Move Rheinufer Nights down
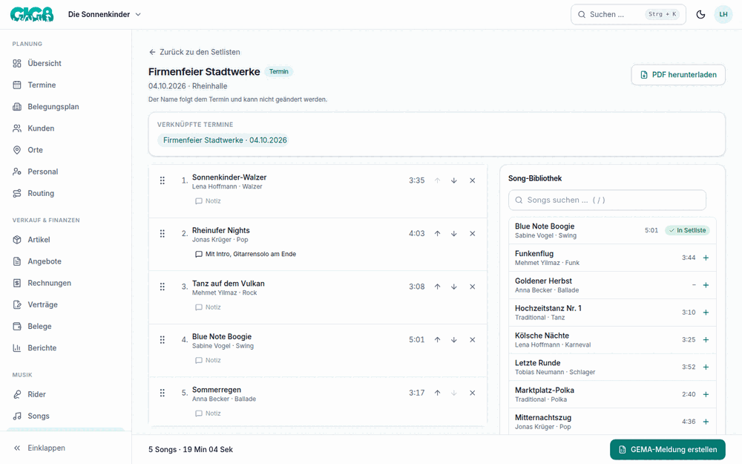The width and height of the screenshot is (742, 464). tap(454, 233)
